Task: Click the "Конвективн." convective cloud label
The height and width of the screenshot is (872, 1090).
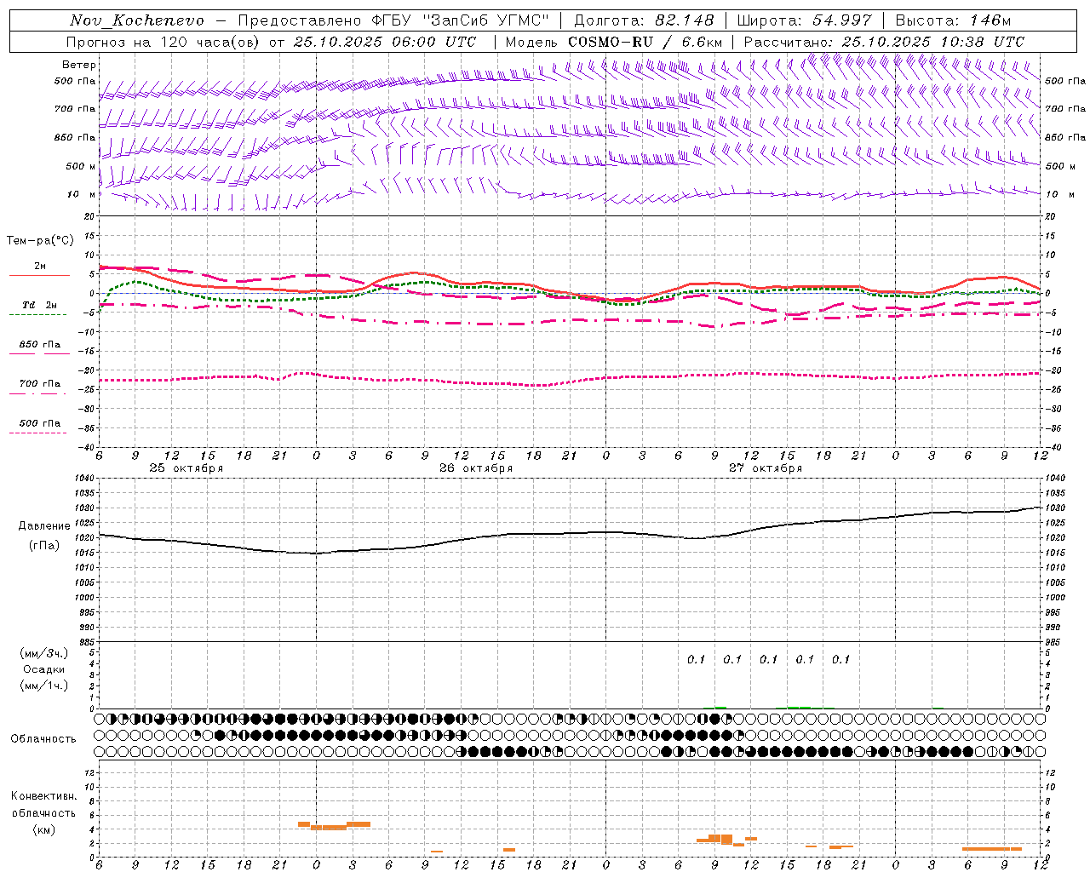Action: (43, 796)
